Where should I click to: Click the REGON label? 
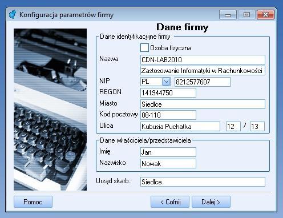pos(110,92)
